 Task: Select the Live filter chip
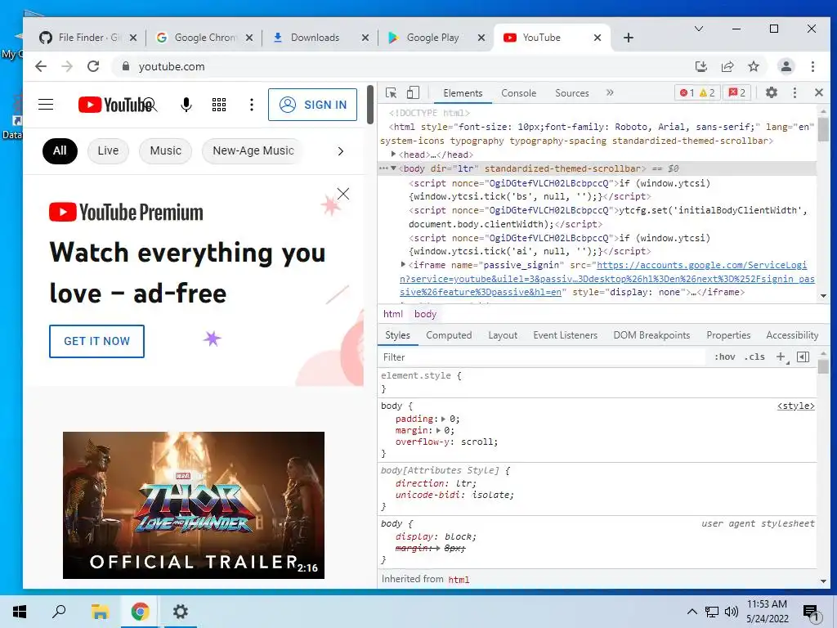click(x=108, y=150)
